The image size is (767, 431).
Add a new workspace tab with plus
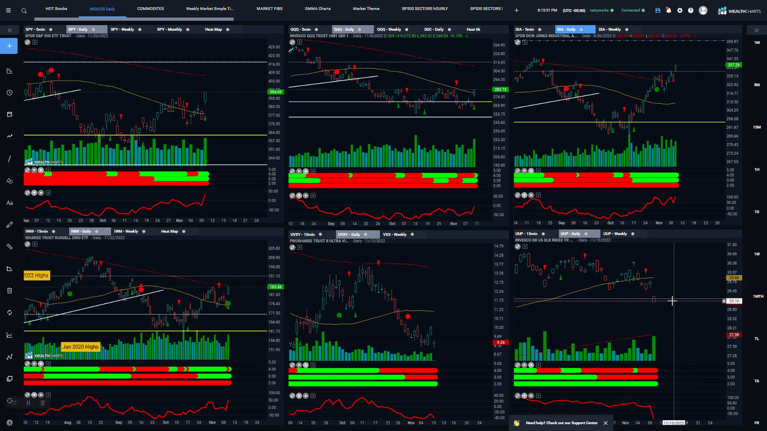point(517,10)
